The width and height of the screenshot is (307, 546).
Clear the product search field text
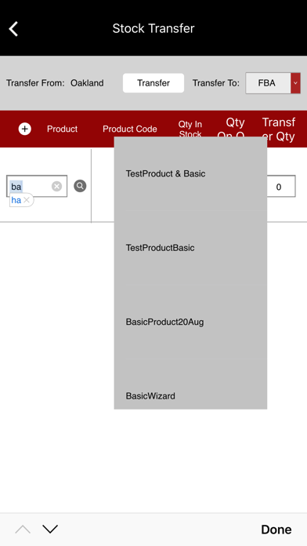pyautogui.click(x=56, y=186)
